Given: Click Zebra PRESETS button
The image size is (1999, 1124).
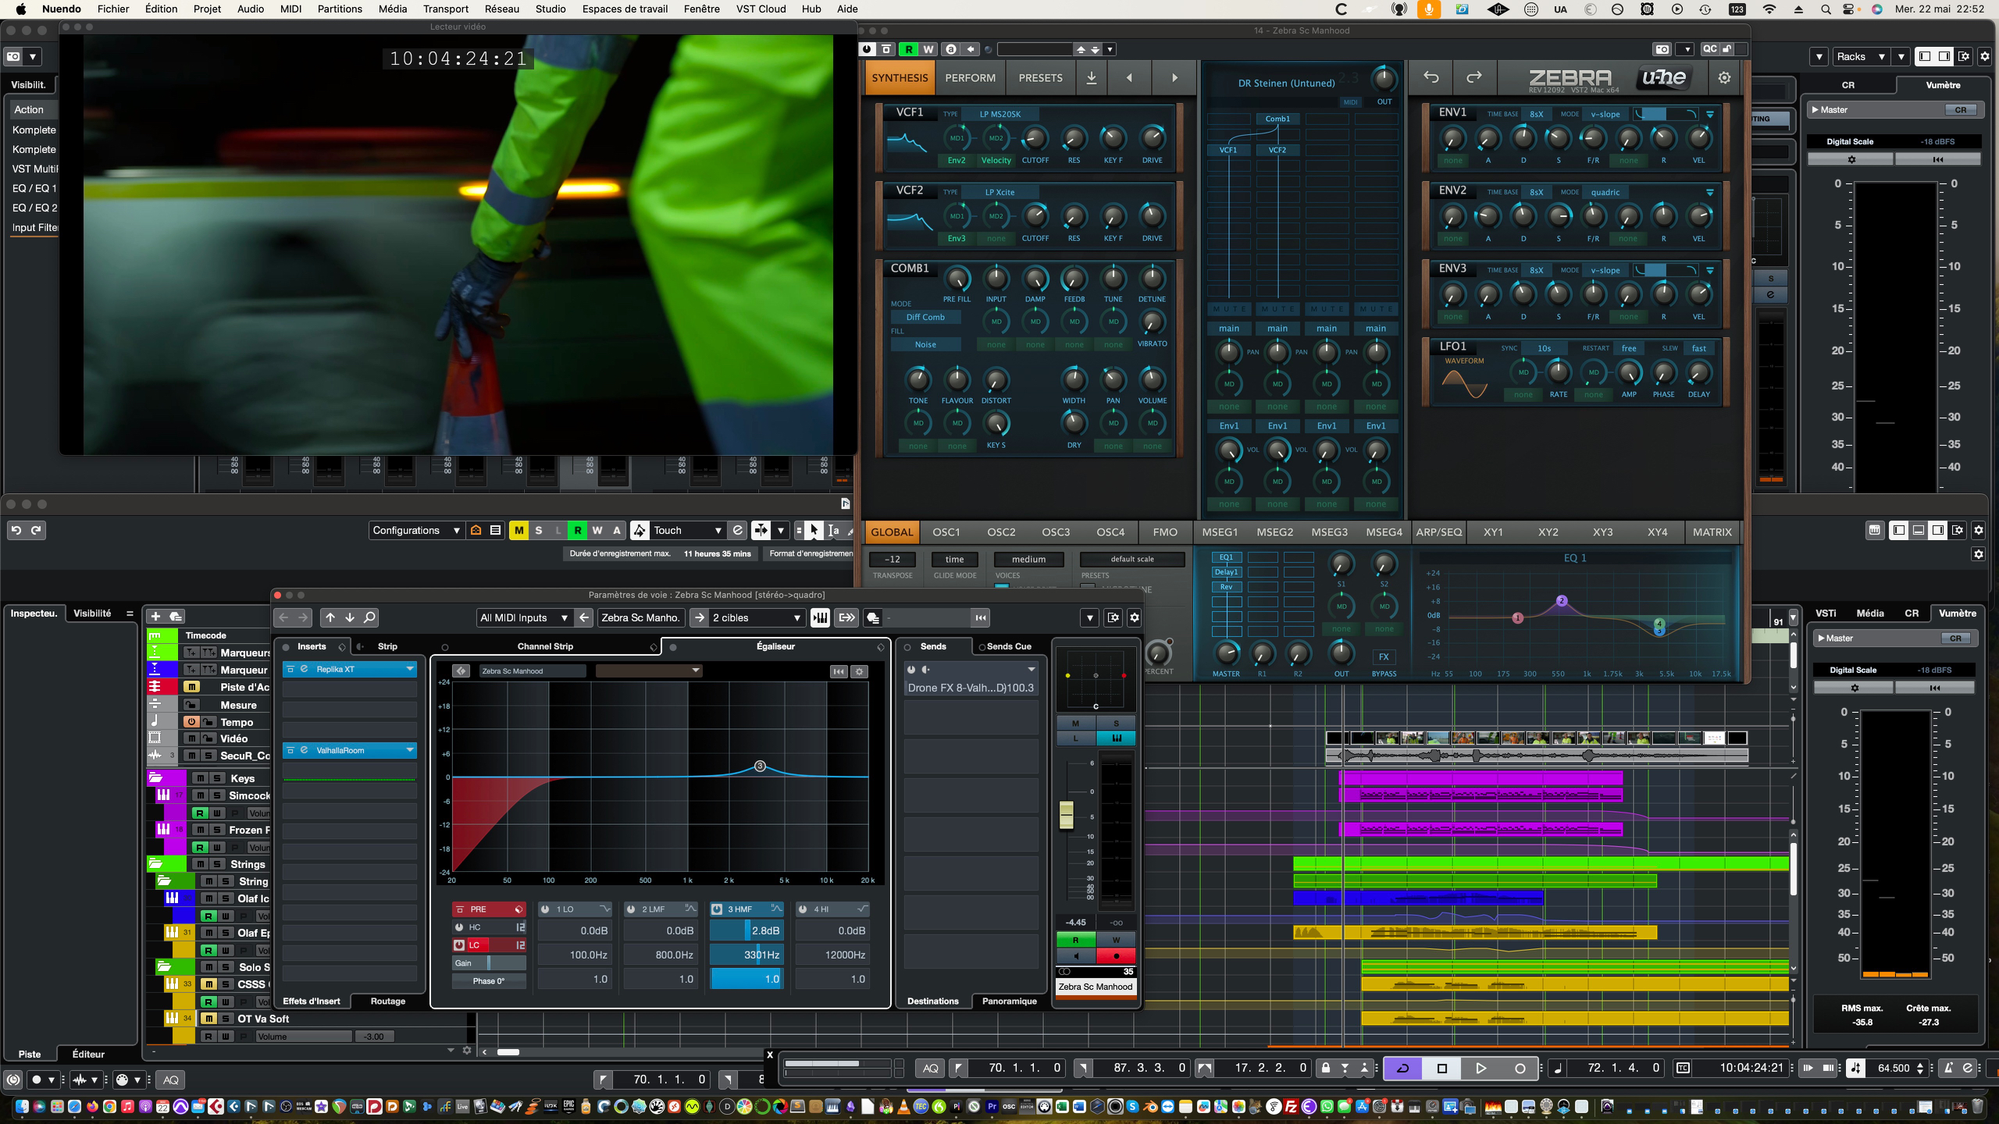Looking at the screenshot, I should click(x=1040, y=77).
